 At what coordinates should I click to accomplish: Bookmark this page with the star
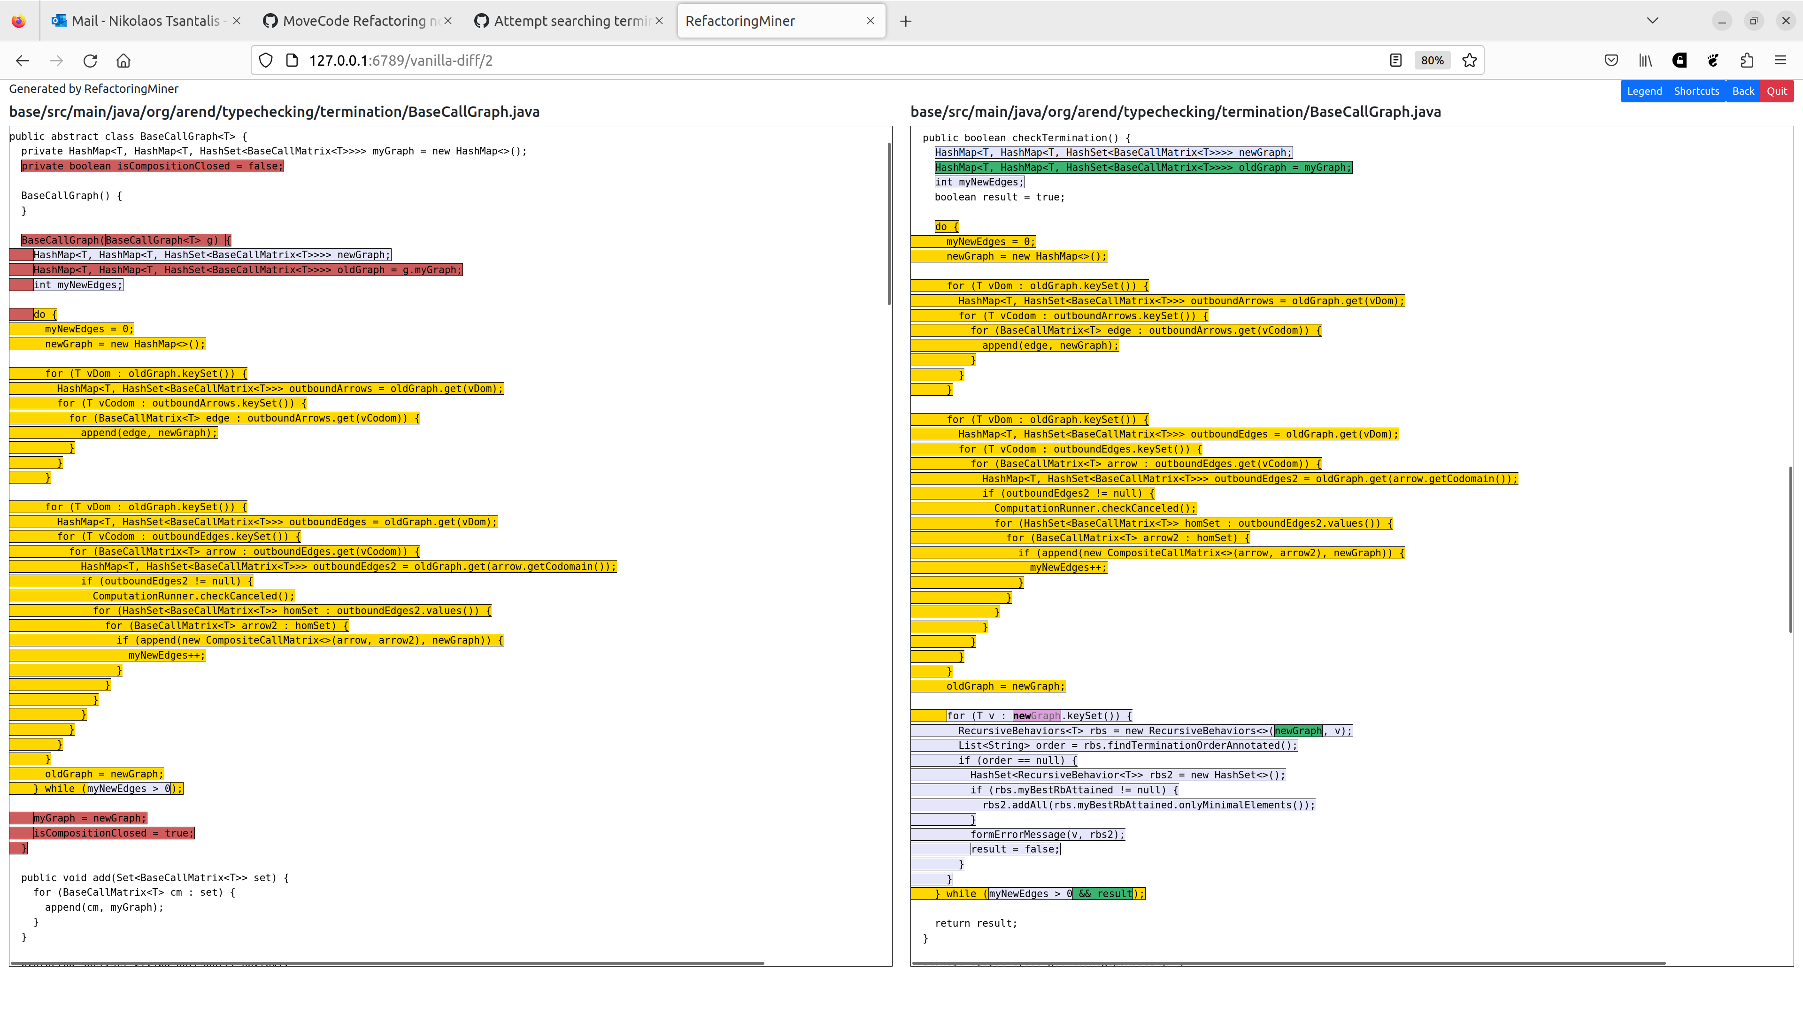click(x=1469, y=60)
